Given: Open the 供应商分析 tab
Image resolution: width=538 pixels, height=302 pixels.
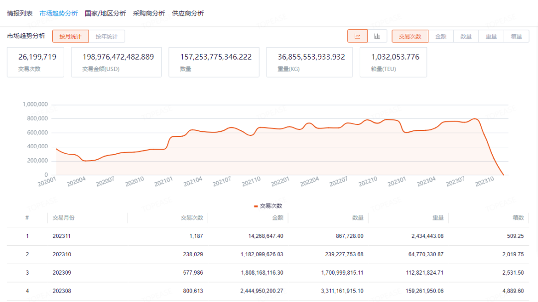Looking at the screenshot, I should pos(188,13).
